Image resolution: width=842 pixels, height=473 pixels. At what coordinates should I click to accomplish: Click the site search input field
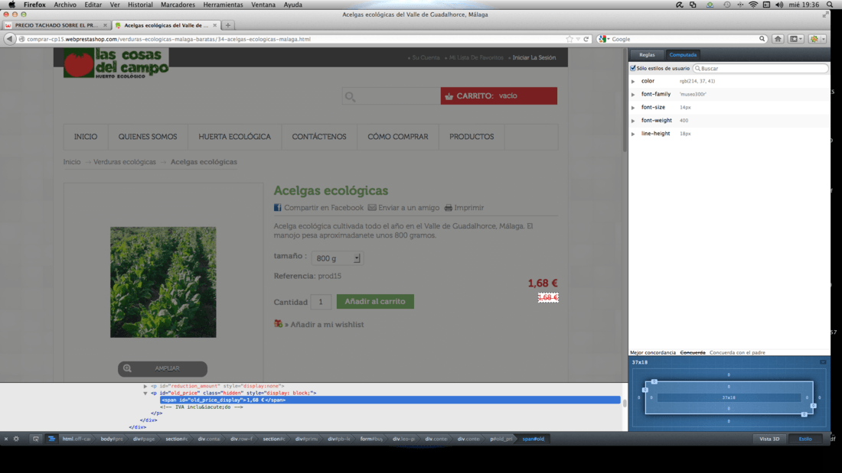(x=391, y=96)
